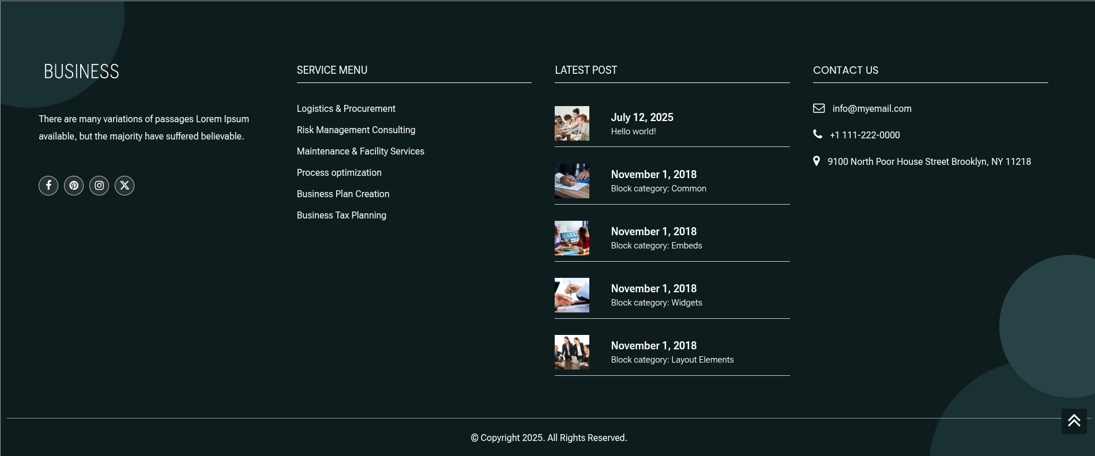Viewport: 1095px width, 456px height.
Task: Click the Embeds post thumbnail image
Action: [572, 238]
